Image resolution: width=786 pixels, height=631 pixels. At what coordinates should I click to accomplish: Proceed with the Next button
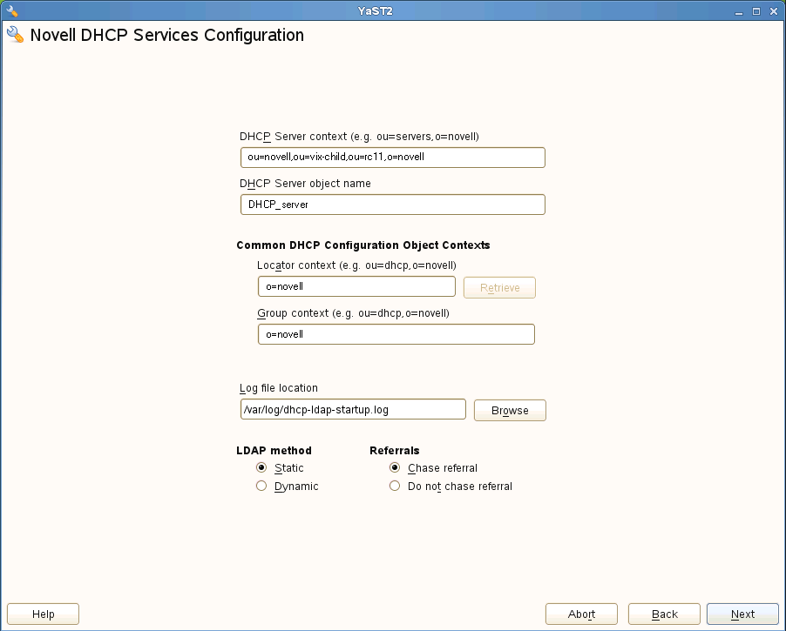click(742, 614)
